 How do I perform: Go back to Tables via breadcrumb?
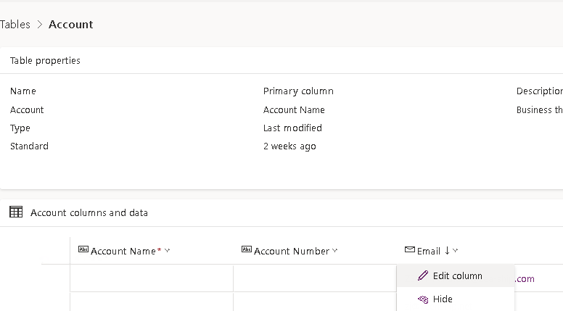[x=15, y=25]
